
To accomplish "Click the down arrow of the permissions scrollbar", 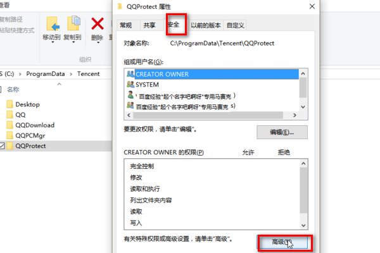I will 303,225.
